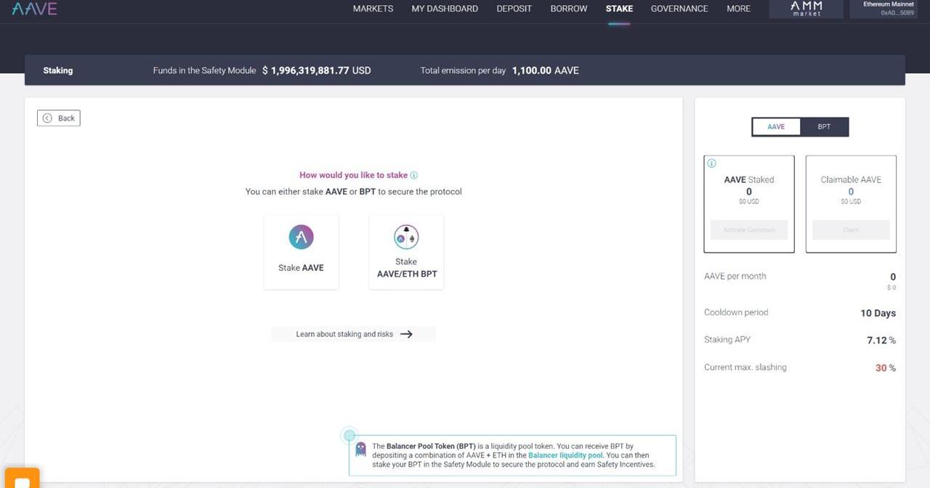This screenshot has width=930, height=488.
Task: Click Activate Cooldown button
Action: (x=749, y=229)
